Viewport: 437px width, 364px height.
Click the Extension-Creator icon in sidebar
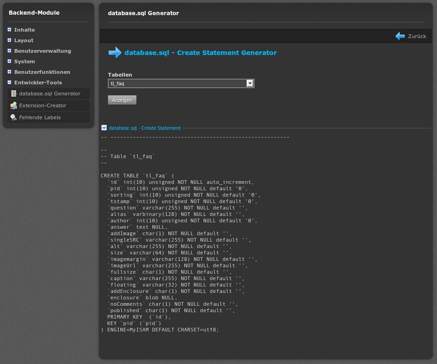pyautogui.click(x=14, y=105)
